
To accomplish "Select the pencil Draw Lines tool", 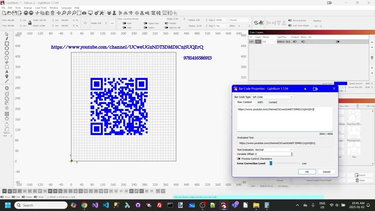I will [7, 39].
